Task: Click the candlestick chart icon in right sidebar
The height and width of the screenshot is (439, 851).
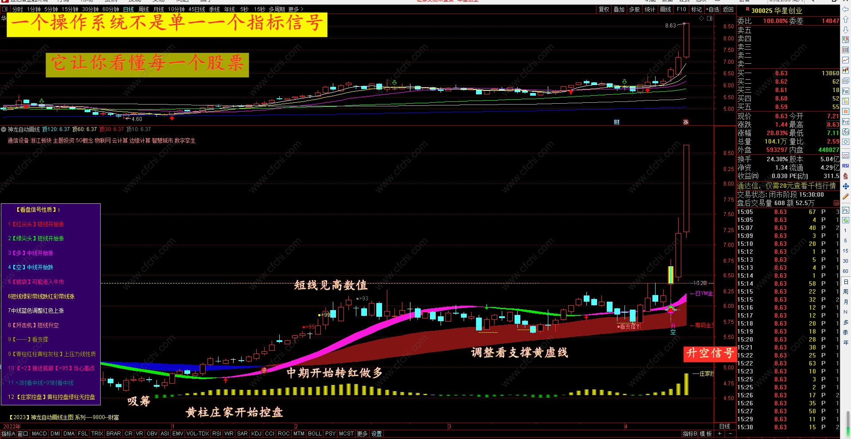Action: [845, 70]
